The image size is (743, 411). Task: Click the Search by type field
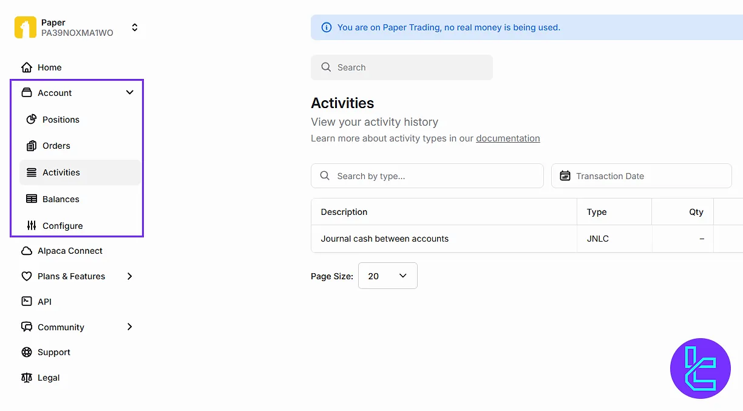click(x=427, y=176)
